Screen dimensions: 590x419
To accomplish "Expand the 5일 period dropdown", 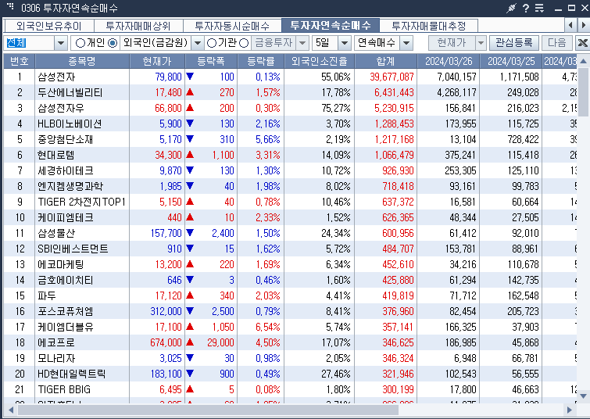I will [x=345, y=43].
